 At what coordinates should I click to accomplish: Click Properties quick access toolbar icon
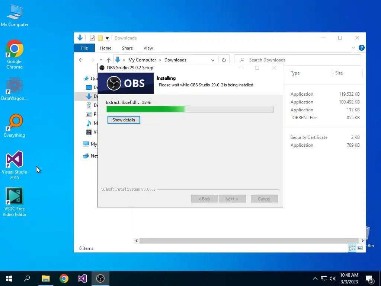click(92, 38)
